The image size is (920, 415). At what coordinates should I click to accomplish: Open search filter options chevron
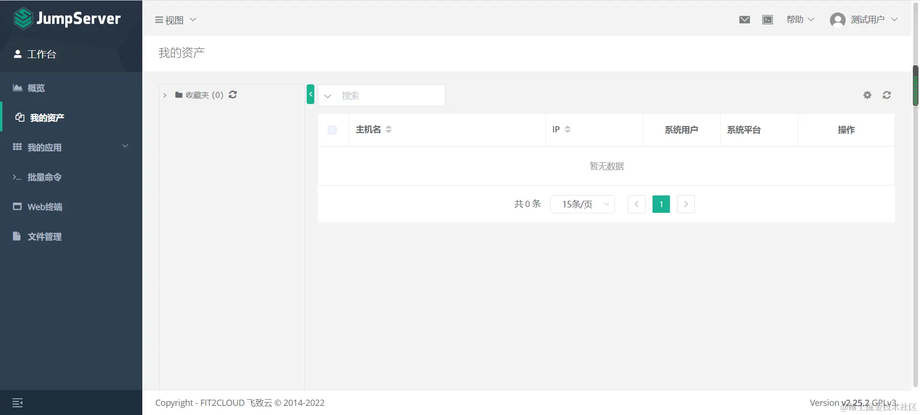(328, 96)
